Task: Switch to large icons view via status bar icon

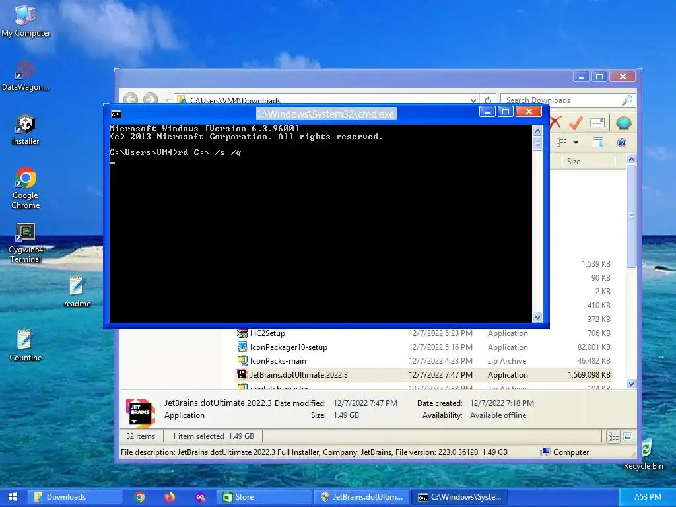Action: pyautogui.click(x=628, y=437)
